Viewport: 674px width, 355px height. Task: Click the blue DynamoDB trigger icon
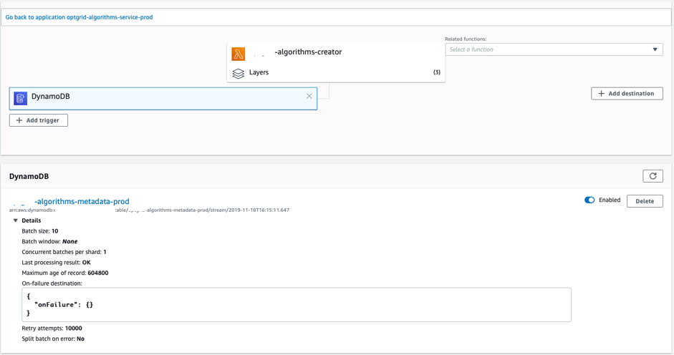(21, 97)
